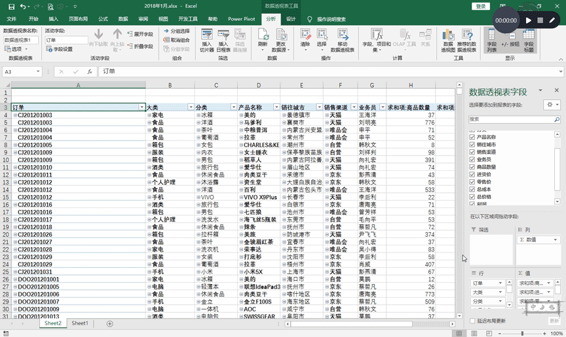Click the search magnifier in field pane
This screenshot has height=337, width=566.
tap(557, 119)
